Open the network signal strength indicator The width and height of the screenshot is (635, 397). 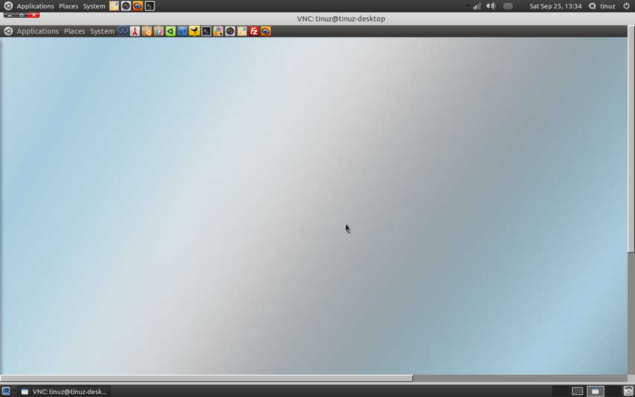pos(476,6)
